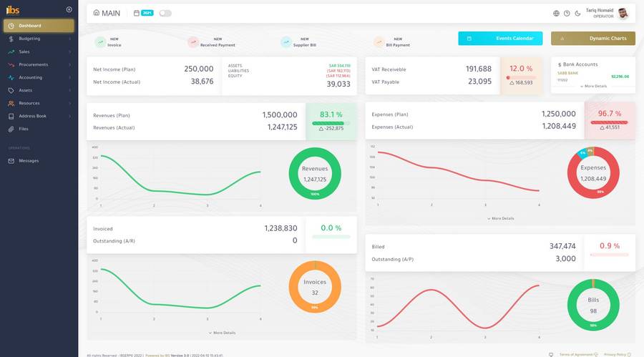This screenshot has width=644, height=357.
Task: Expand the Procurements menu chevron
Action: coord(70,64)
